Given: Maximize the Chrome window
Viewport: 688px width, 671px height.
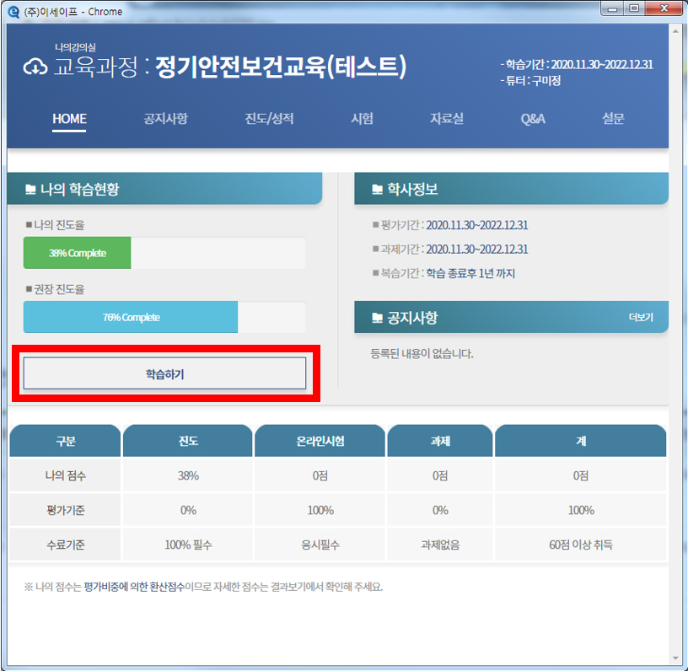Looking at the screenshot, I should click(x=633, y=9).
